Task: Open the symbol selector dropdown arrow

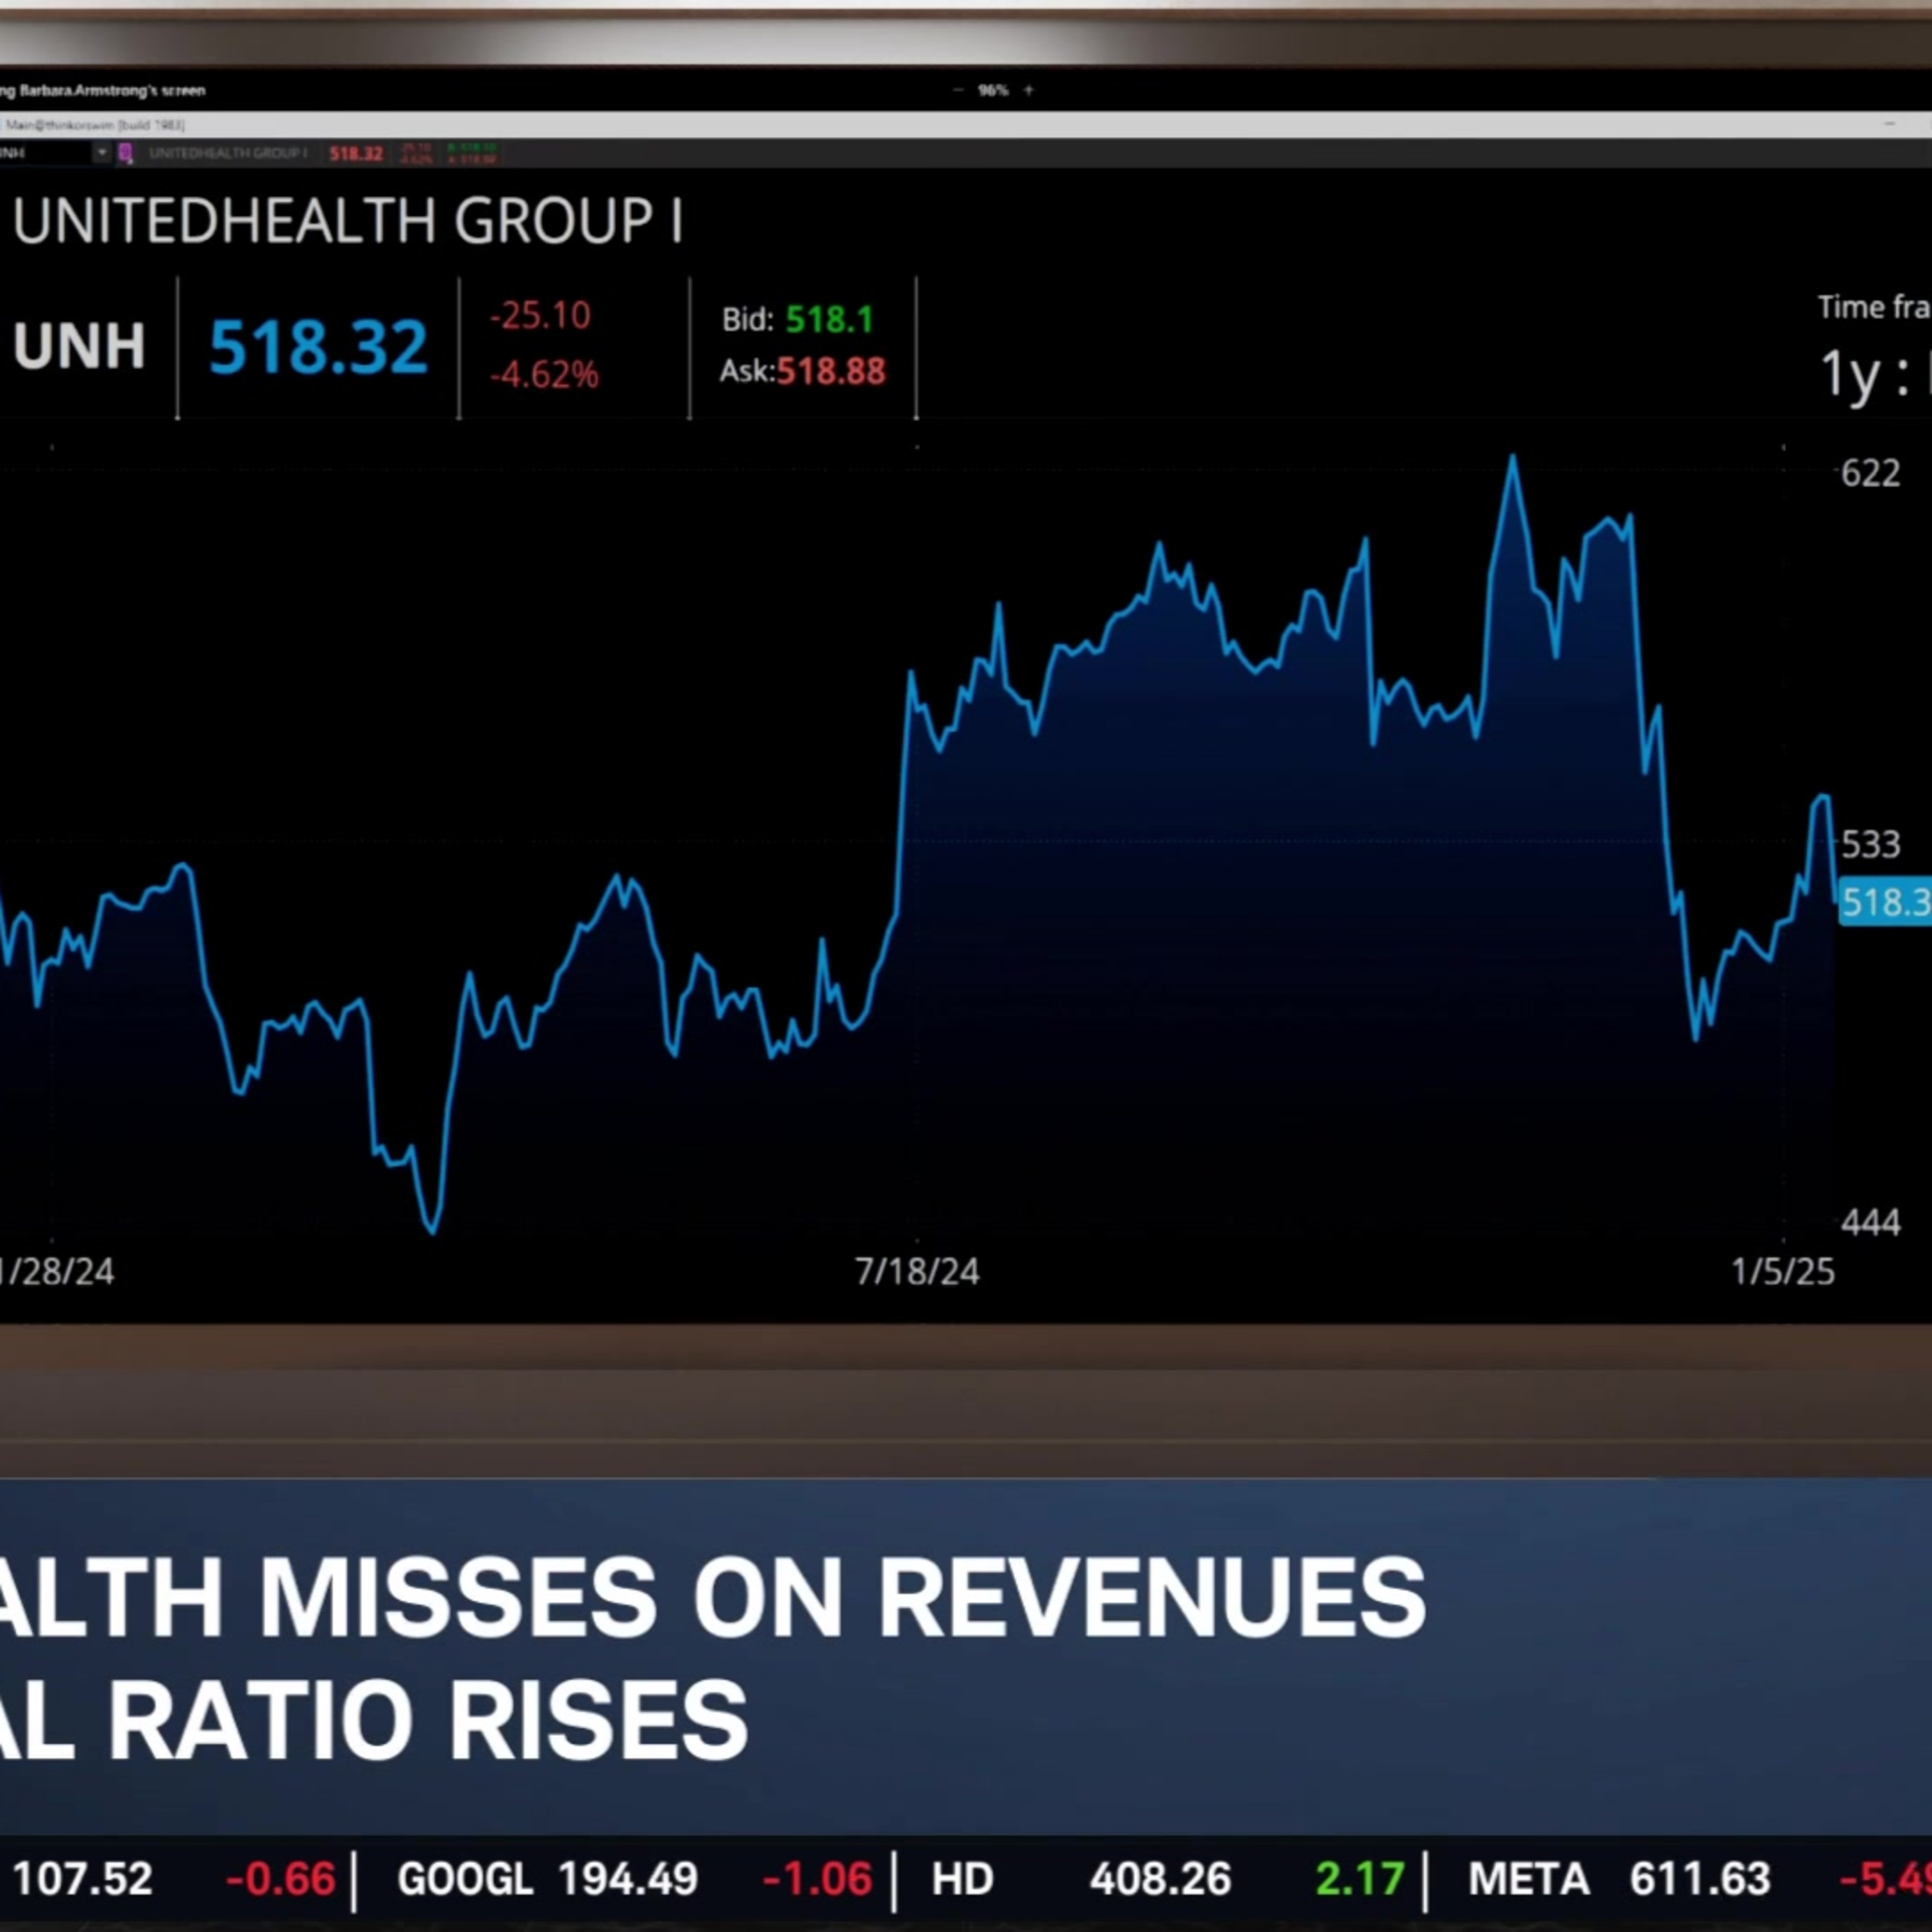Action: [101, 153]
